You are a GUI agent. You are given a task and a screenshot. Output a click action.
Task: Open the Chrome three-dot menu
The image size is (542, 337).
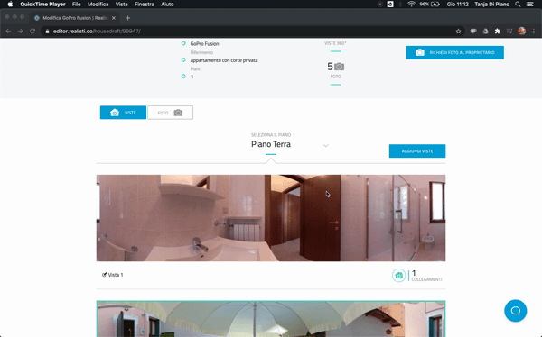pyautogui.click(x=534, y=31)
